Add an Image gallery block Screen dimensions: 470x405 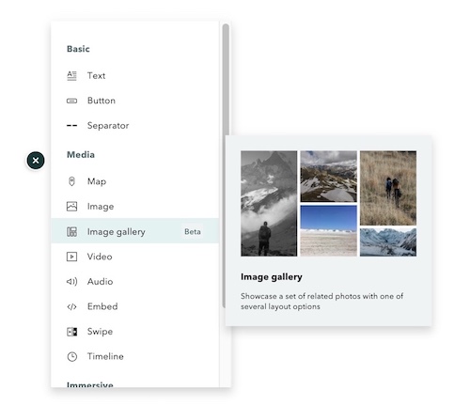click(135, 231)
